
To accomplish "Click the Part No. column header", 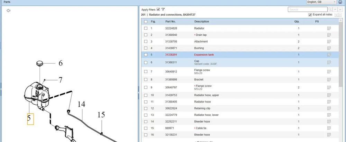I will [x=171, y=21].
